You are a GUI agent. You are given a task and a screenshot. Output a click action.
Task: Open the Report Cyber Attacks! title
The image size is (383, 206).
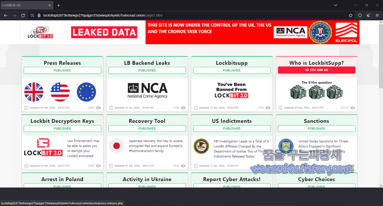point(232,179)
